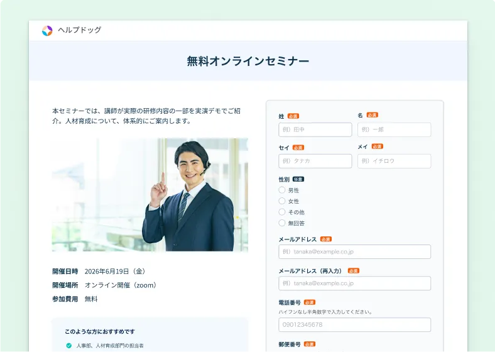The width and height of the screenshot is (495, 352).
Task: Select the 女性 radio button
Action: pyautogui.click(x=282, y=201)
